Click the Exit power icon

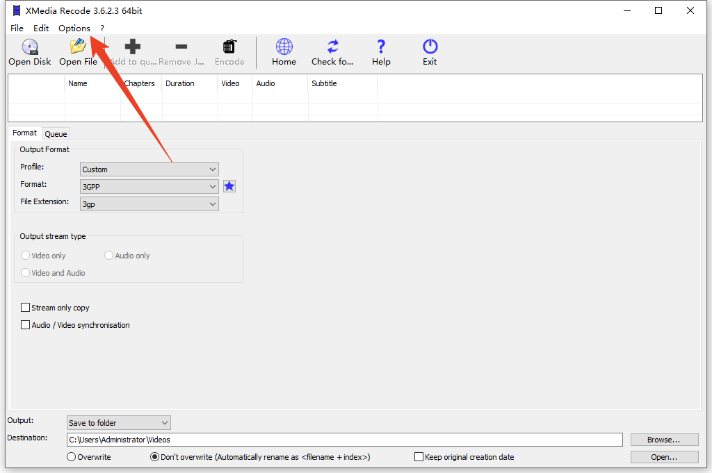pyautogui.click(x=430, y=47)
